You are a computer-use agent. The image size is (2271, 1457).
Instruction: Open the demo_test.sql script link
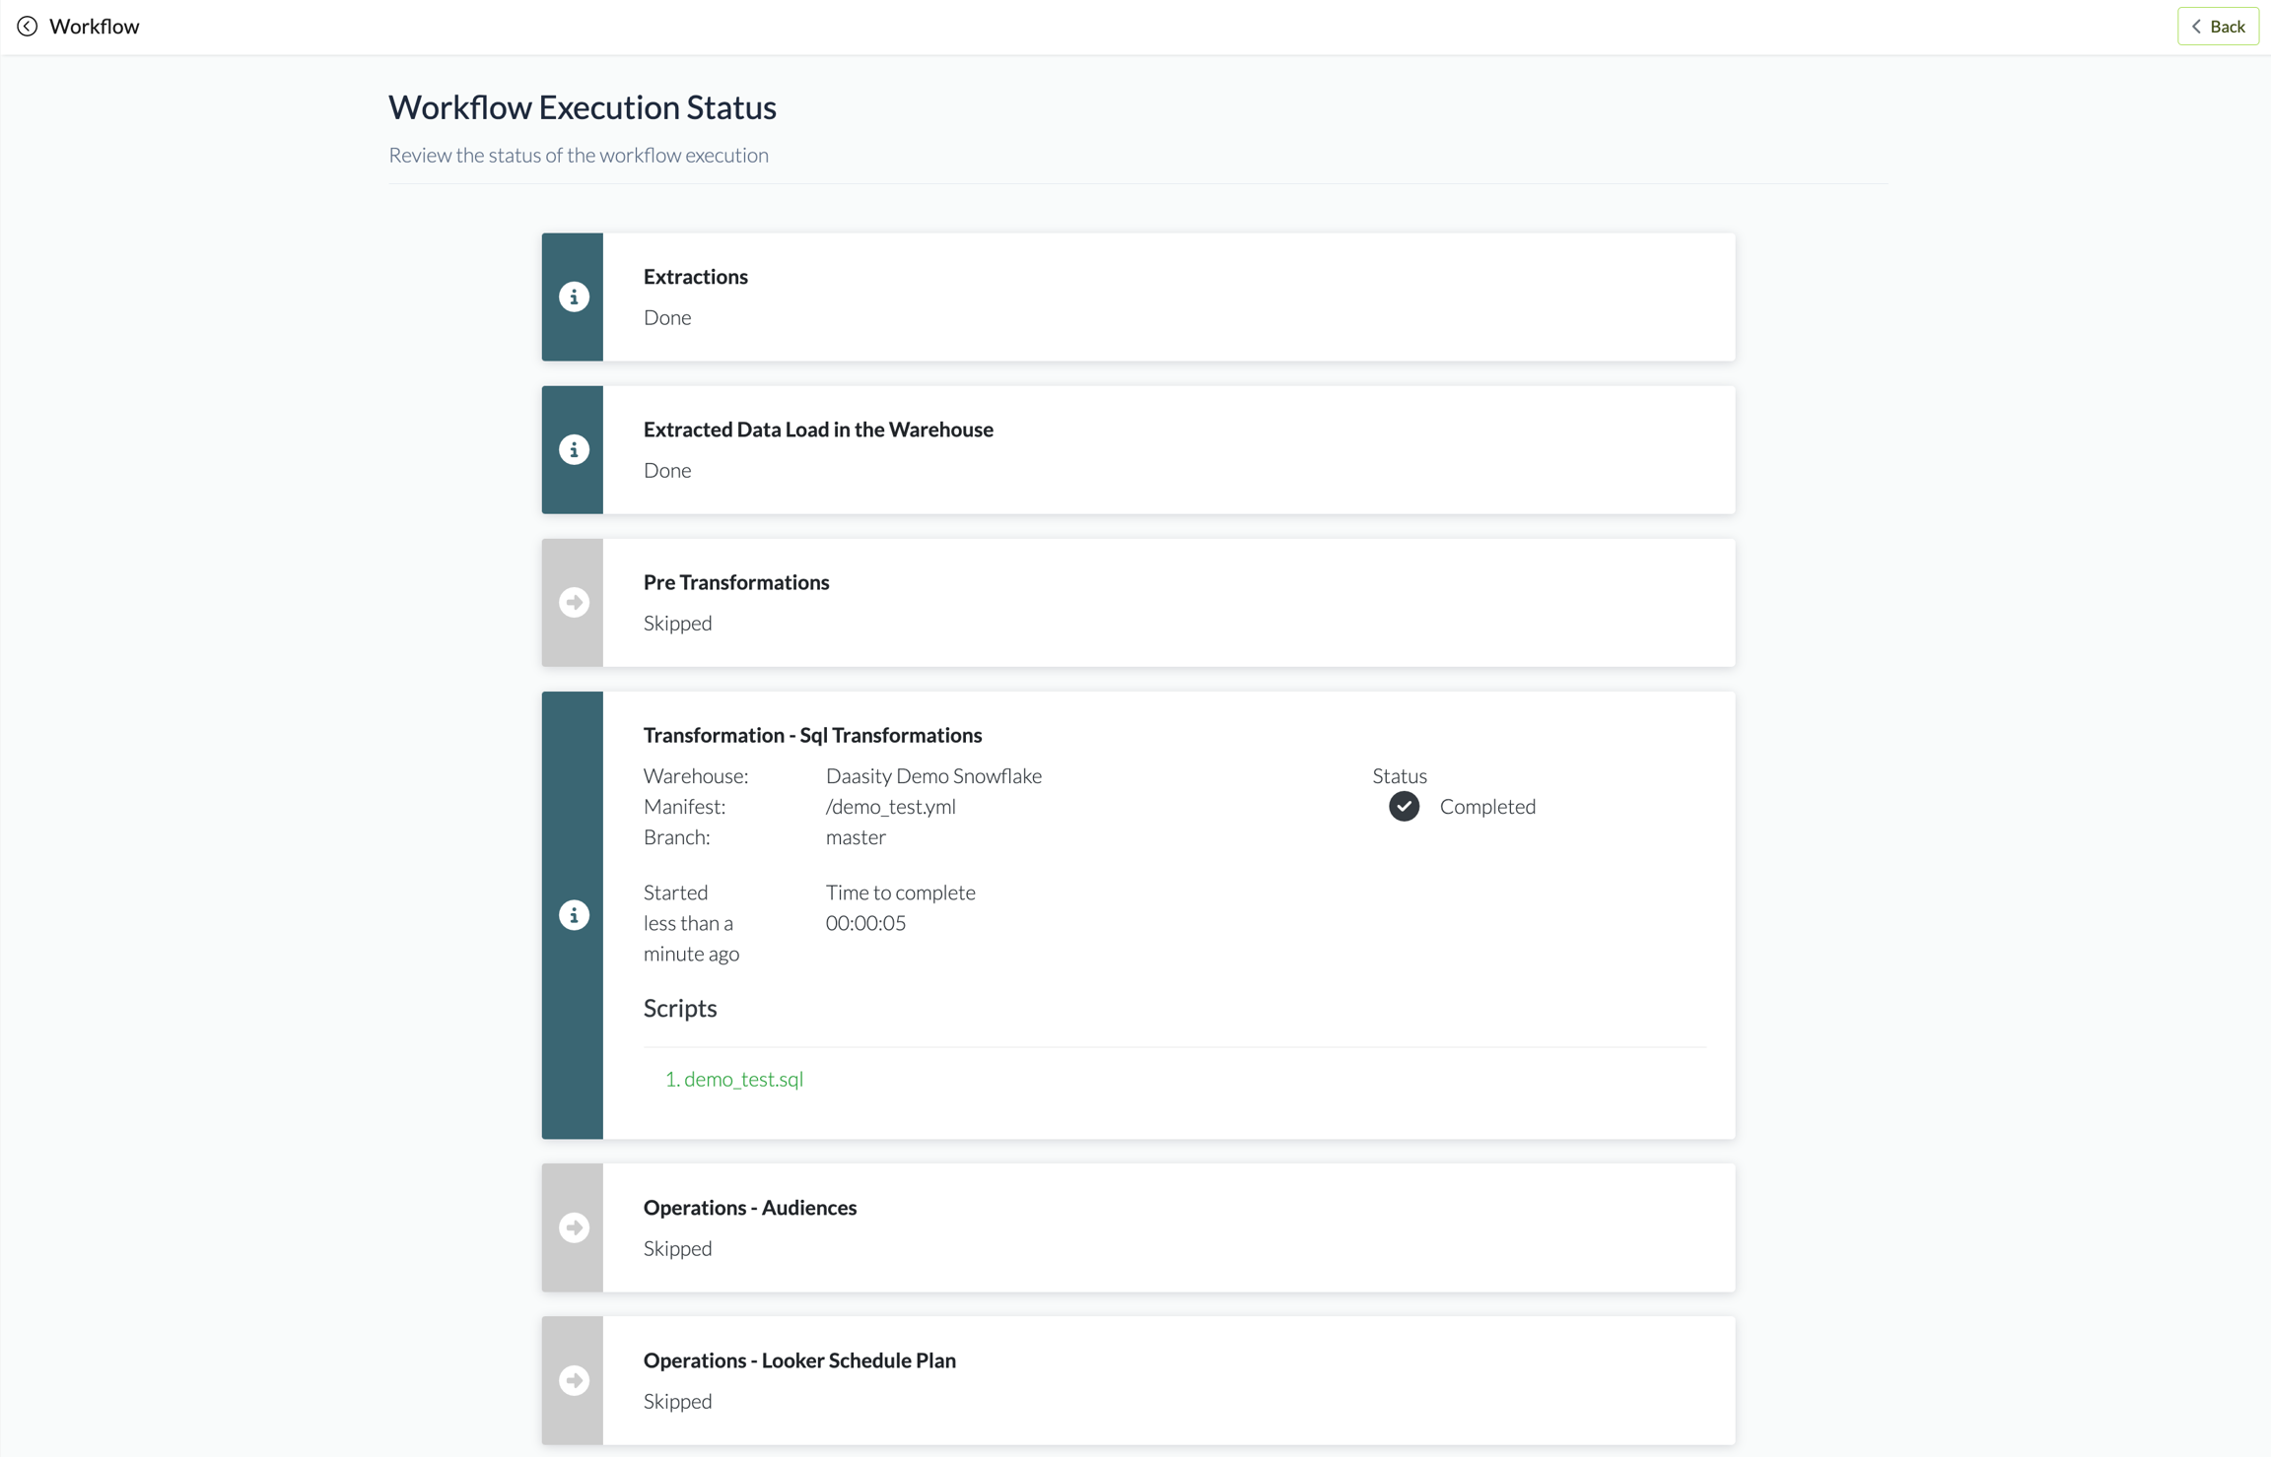[734, 1079]
